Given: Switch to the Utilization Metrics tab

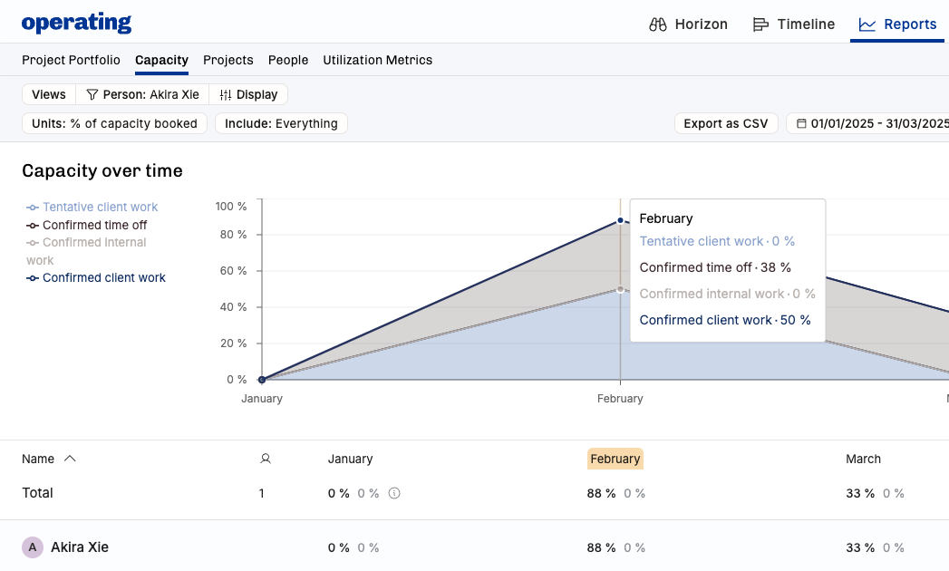Looking at the screenshot, I should 377,61.
